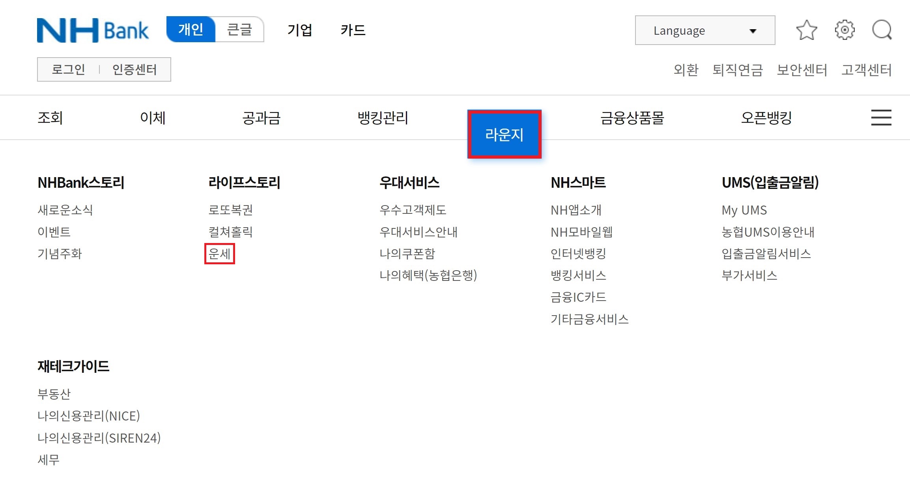Click the 로그인 button
Viewport: 910px width, 486px height.
pos(69,69)
